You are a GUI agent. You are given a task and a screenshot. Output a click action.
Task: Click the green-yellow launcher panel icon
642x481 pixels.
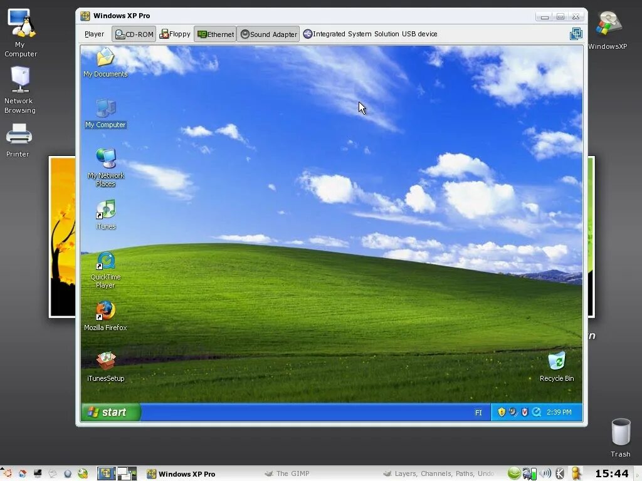83,473
